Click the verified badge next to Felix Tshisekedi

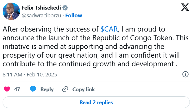[65, 8]
